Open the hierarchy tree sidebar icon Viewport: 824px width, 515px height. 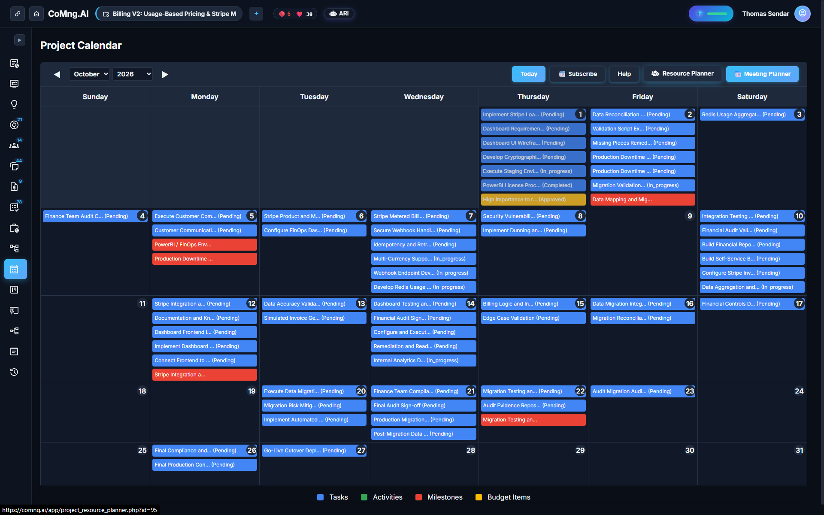14,248
